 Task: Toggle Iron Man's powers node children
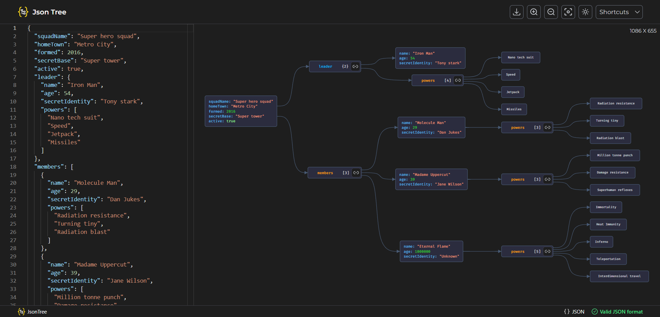pyautogui.click(x=458, y=80)
